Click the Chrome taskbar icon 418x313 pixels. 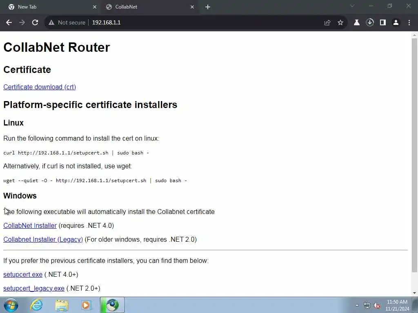(112, 305)
